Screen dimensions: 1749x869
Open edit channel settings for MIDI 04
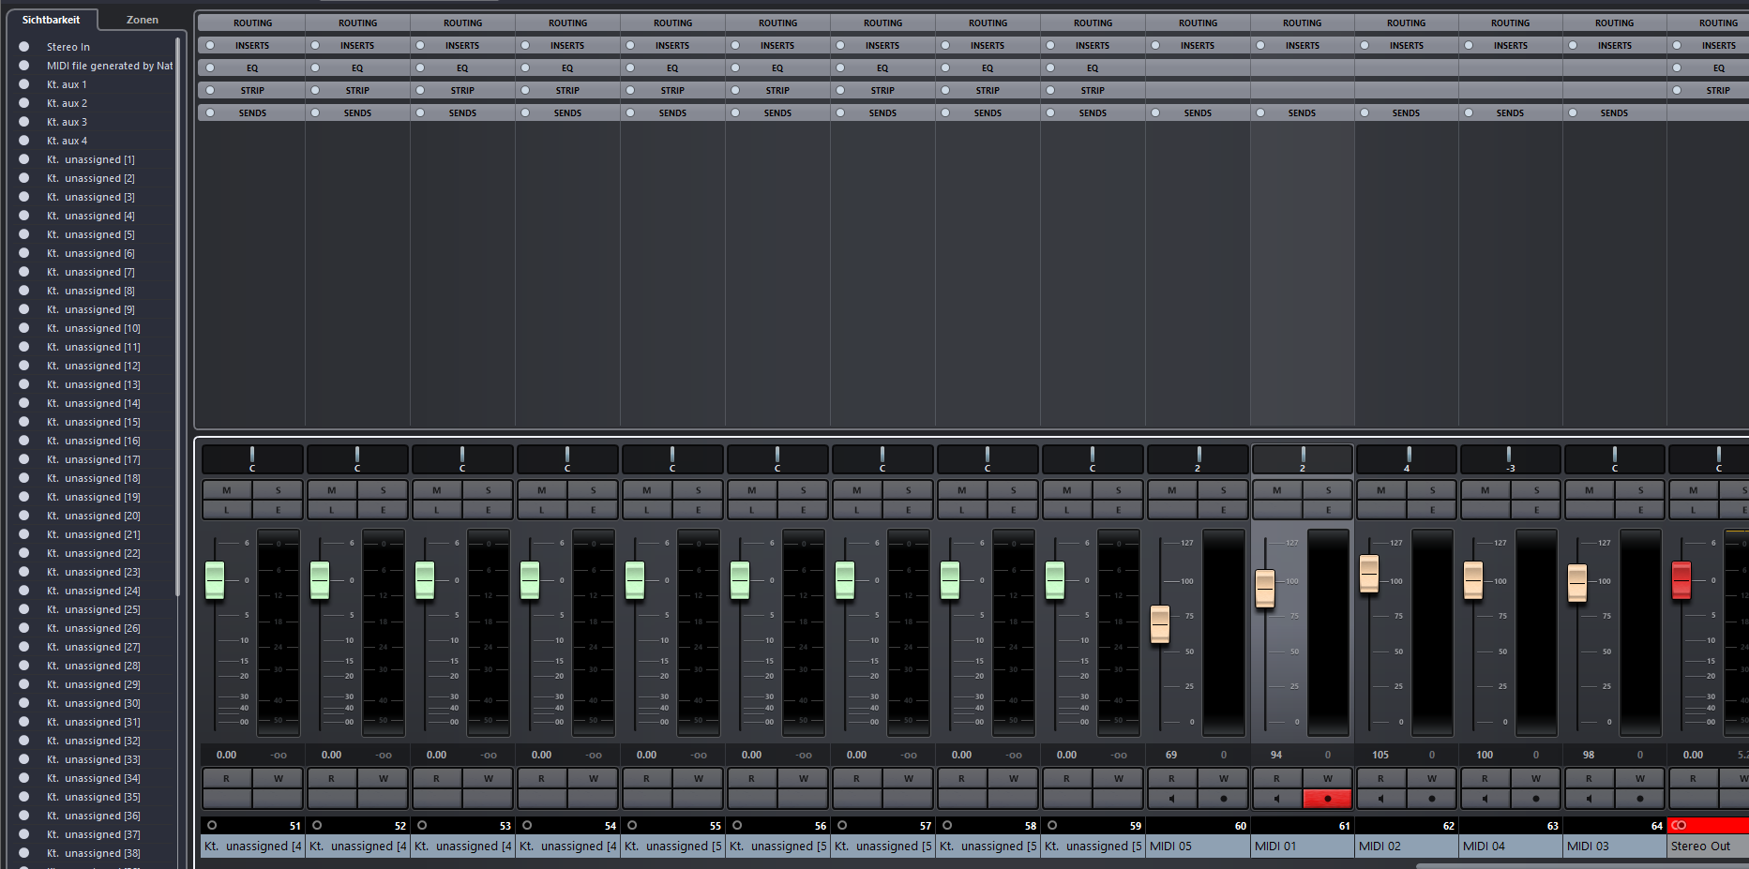(x=1536, y=510)
